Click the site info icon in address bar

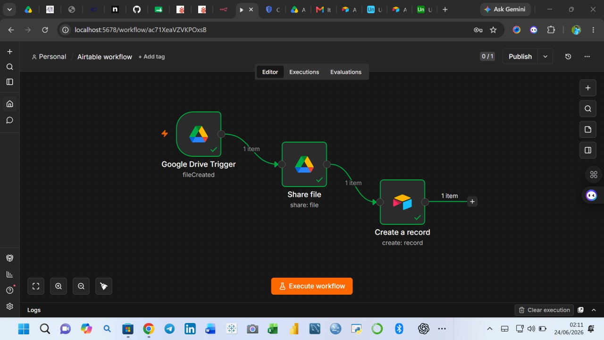click(66, 30)
